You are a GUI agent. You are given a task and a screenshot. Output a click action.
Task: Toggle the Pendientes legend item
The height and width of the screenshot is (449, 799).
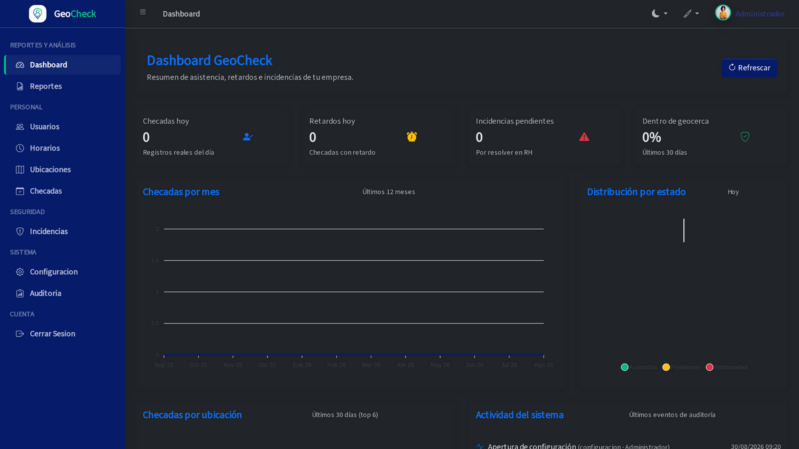click(681, 367)
